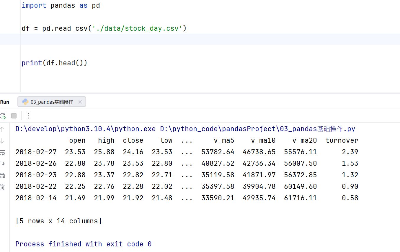Click the './data/stock_day.csv' string literal
The height and width of the screenshot is (252, 400).
[137, 29]
